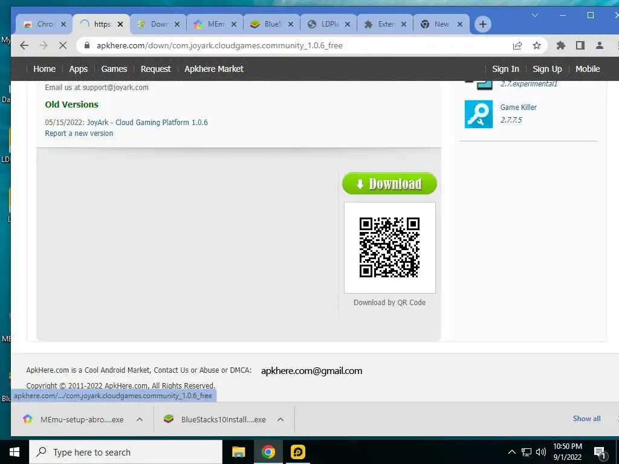This screenshot has width=619, height=464.
Task: Click the taskbar search box
Action: point(126,452)
